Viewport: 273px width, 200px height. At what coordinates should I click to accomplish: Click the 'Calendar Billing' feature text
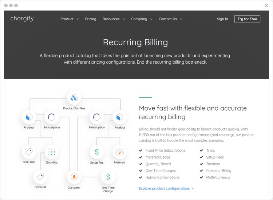coord(219,171)
